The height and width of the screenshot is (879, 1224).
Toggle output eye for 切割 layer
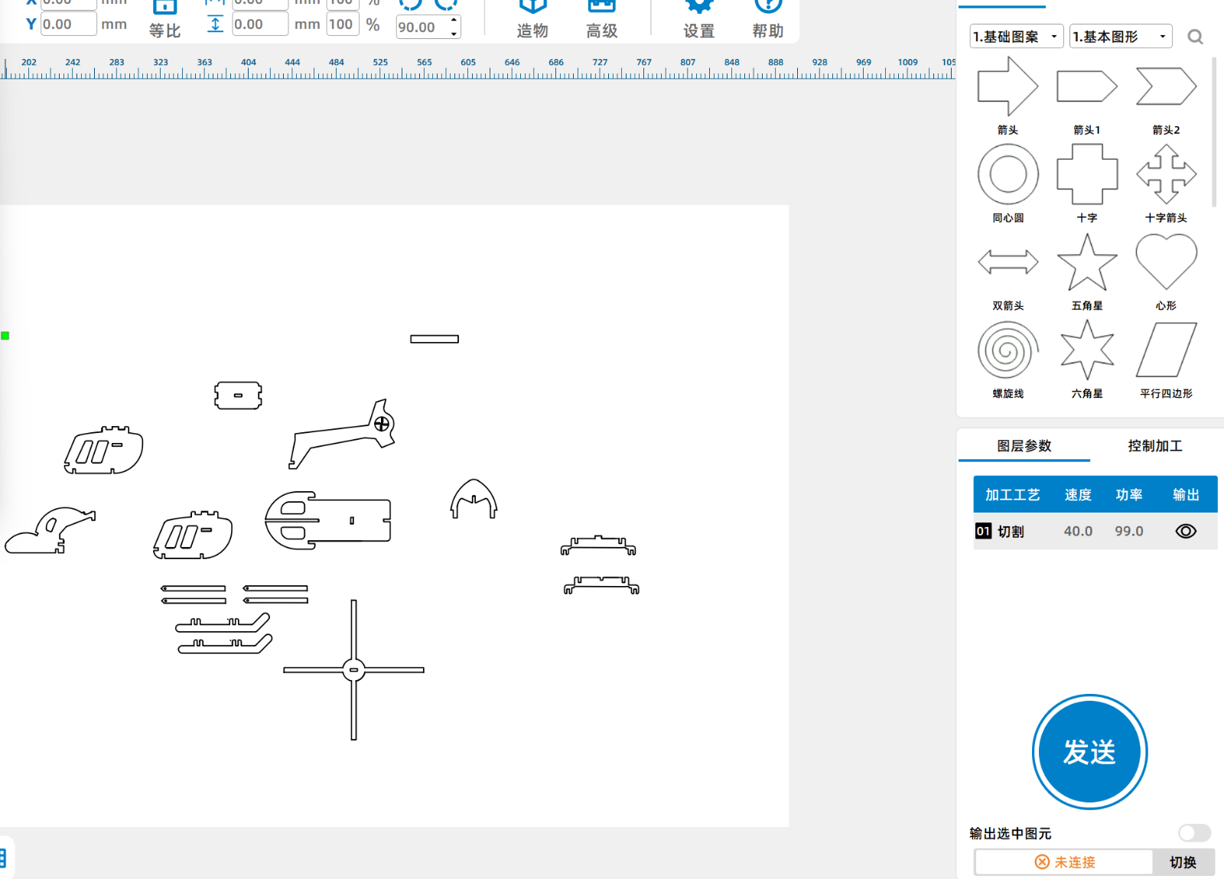tap(1186, 531)
